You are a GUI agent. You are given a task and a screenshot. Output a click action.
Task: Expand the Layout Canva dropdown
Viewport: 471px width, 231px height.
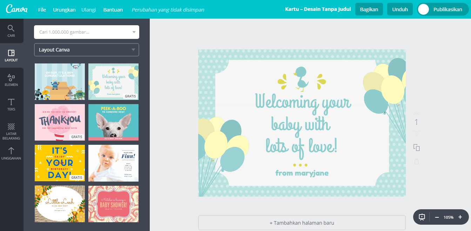(133, 50)
